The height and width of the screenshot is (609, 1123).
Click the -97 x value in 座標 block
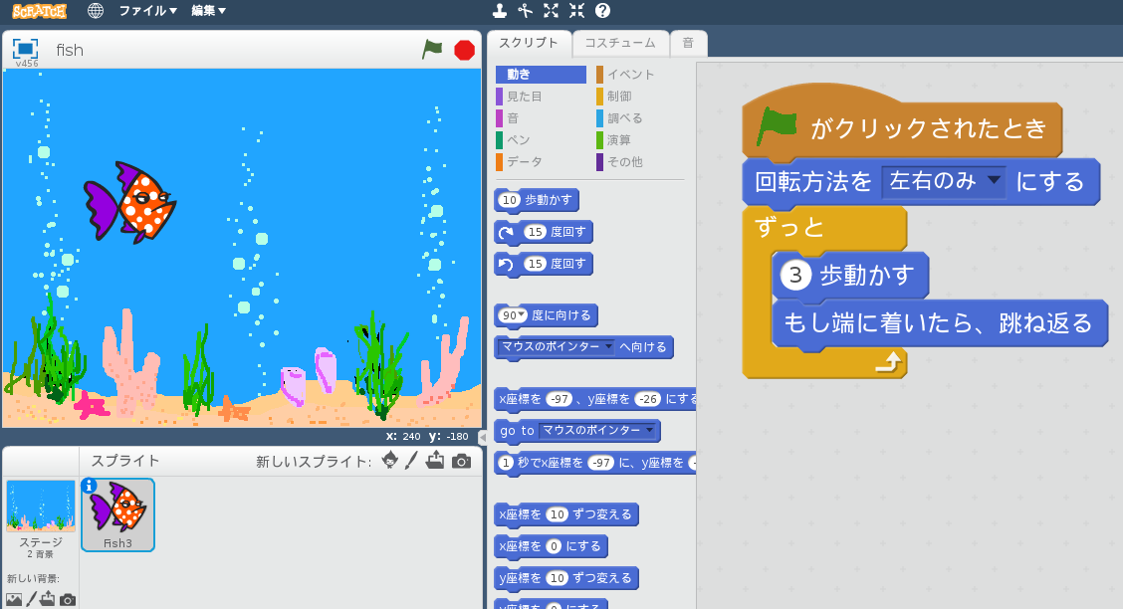559,399
